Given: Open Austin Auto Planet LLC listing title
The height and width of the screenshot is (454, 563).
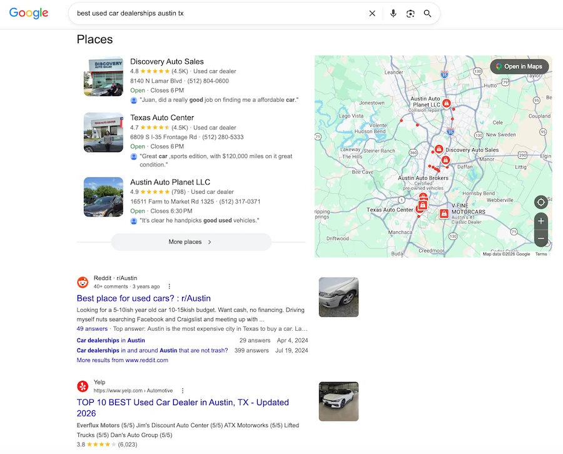Looking at the screenshot, I should click(170, 182).
